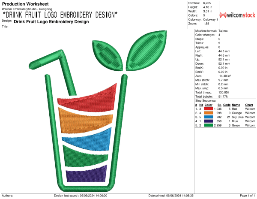Click the wilcomstock logo
The width and height of the screenshot is (257, 199).
coord(237,15)
